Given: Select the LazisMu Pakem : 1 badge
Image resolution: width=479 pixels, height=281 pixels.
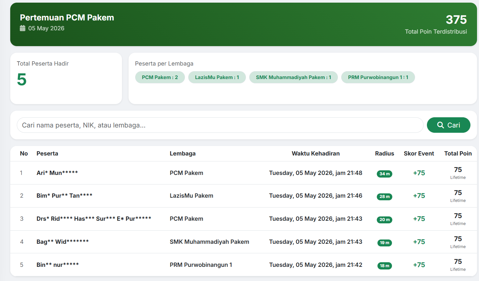Looking at the screenshot, I should click(217, 77).
